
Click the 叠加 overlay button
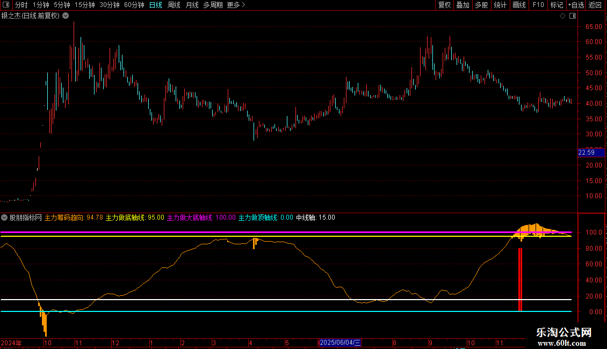463,5
